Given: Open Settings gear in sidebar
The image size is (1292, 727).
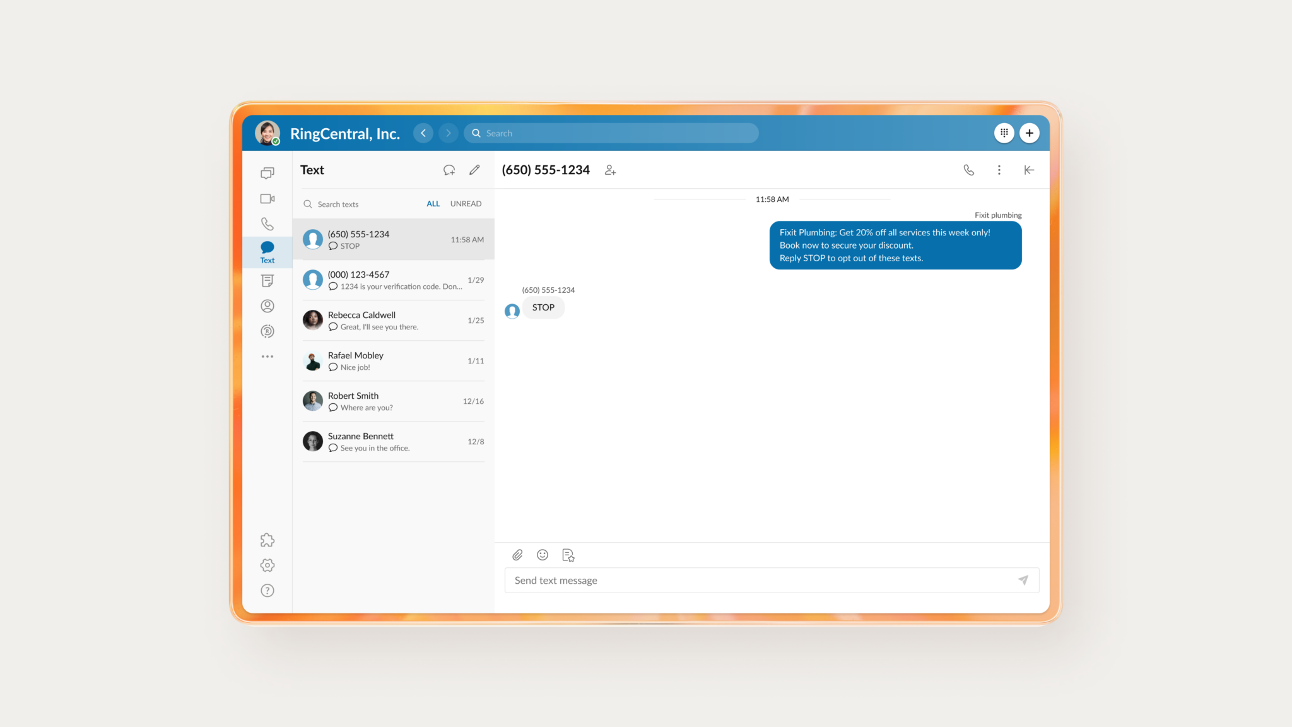Looking at the screenshot, I should 267,565.
